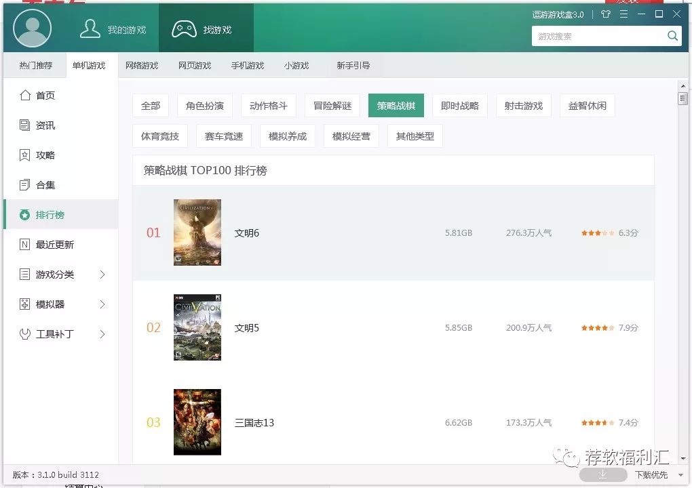Switch filter to 角色扮演 category
Image resolution: width=692 pixels, height=488 pixels.
(x=204, y=106)
